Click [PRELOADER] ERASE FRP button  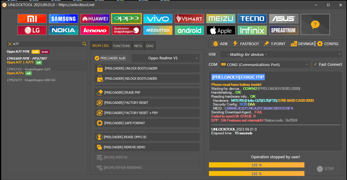pos(147,92)
